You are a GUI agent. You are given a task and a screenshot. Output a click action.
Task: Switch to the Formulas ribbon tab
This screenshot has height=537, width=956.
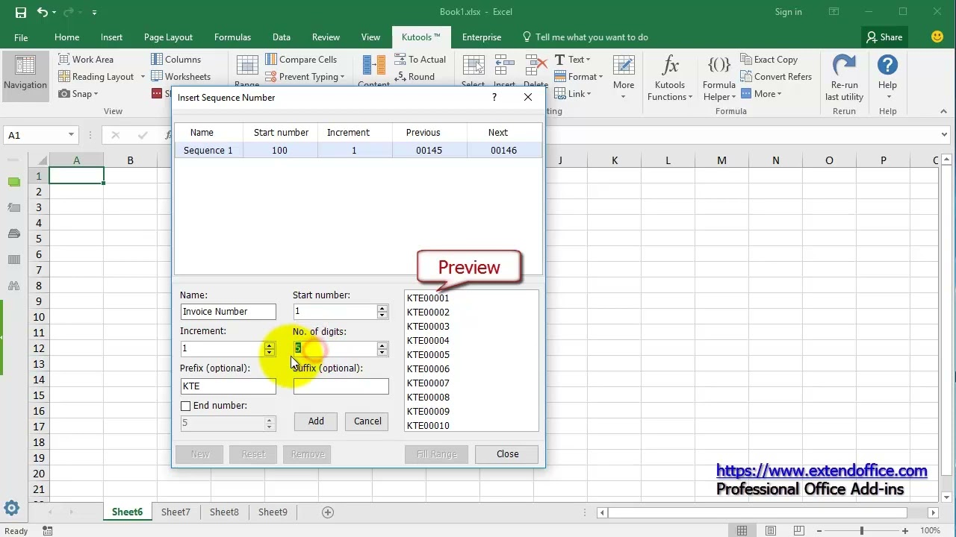tap(232, 37)
